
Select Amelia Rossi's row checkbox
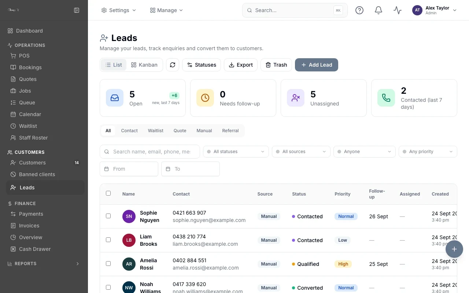point(108,264)
